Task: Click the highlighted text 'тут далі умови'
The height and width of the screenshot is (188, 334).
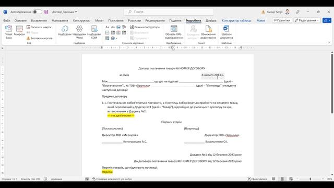Action: pyautogui.click(x=121, y=115)
